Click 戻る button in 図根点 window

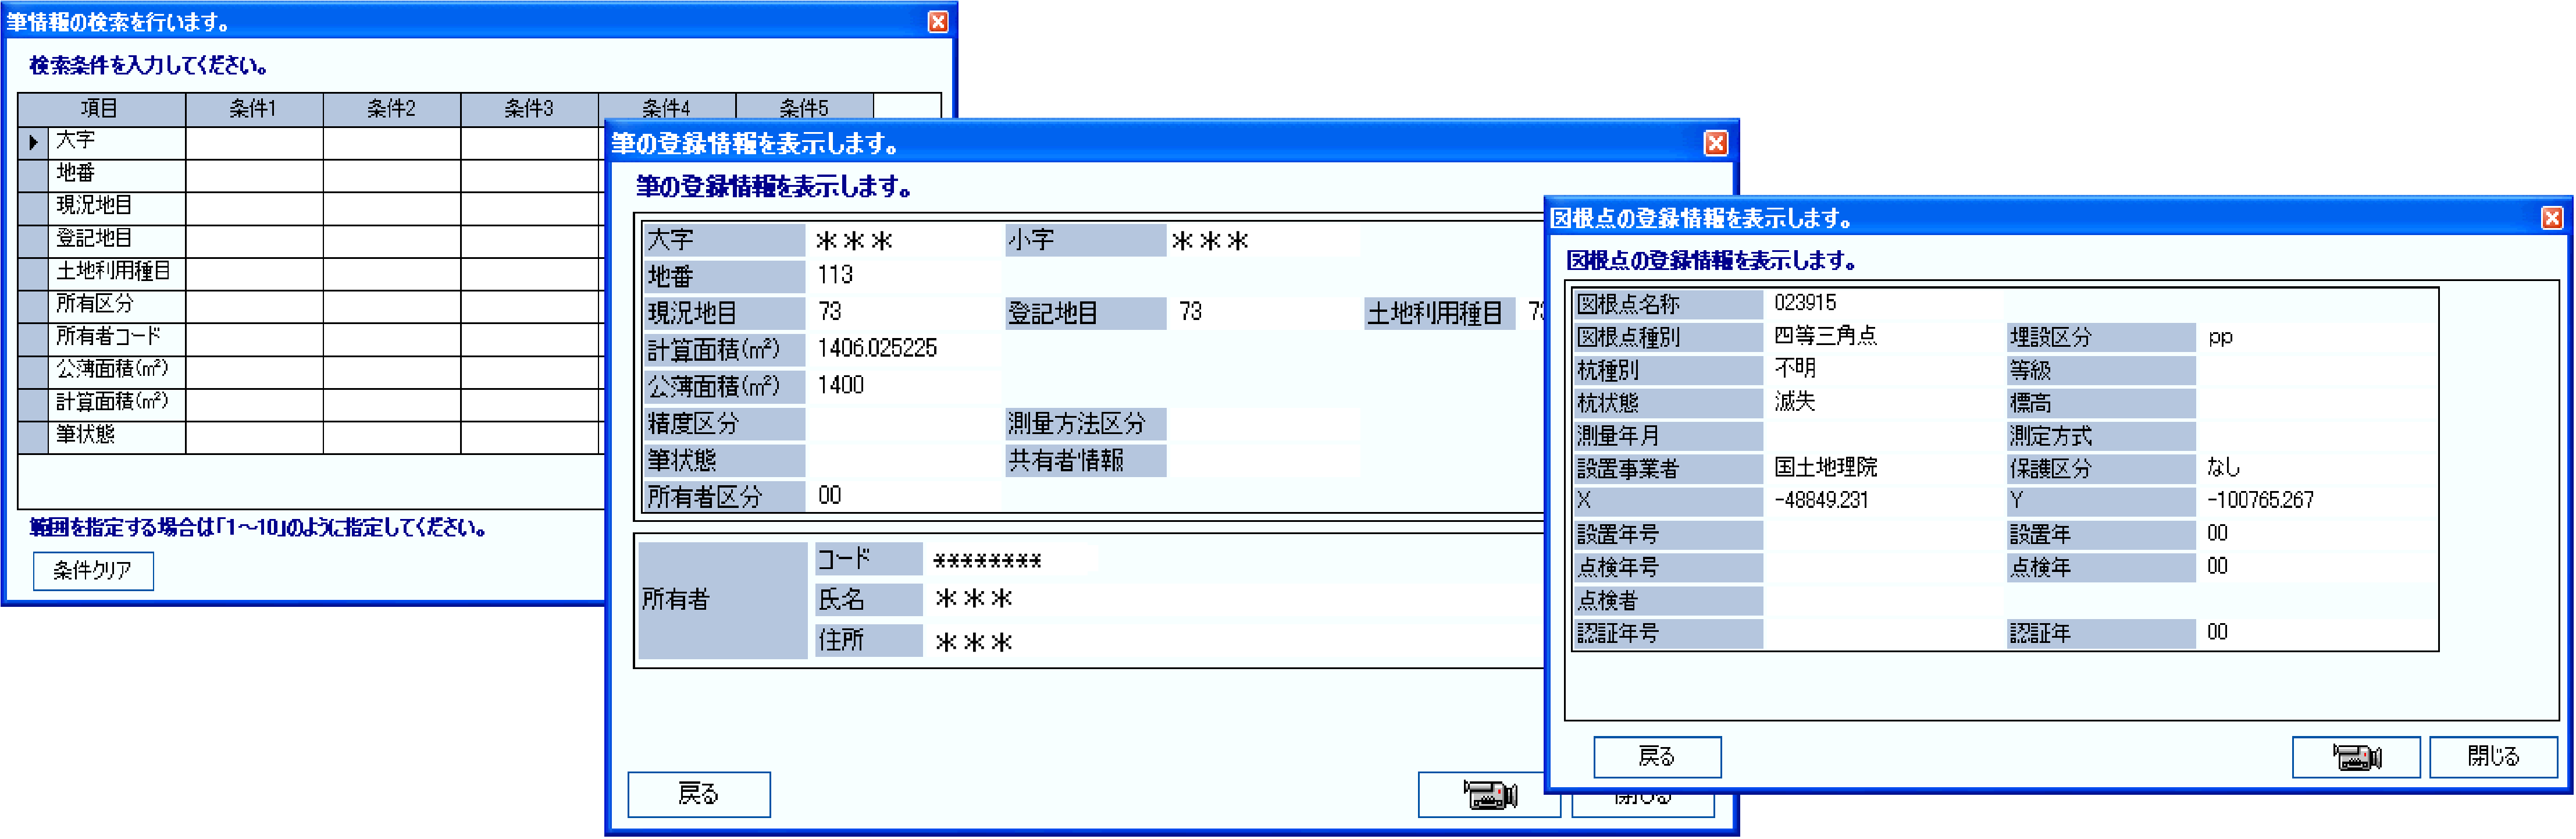[1656, 757]
